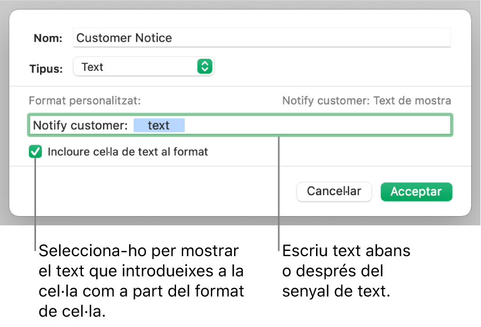Uncheck Incloure cel·la de text al format
This screenshot has width=481, height=327.
tap(35, 152)
